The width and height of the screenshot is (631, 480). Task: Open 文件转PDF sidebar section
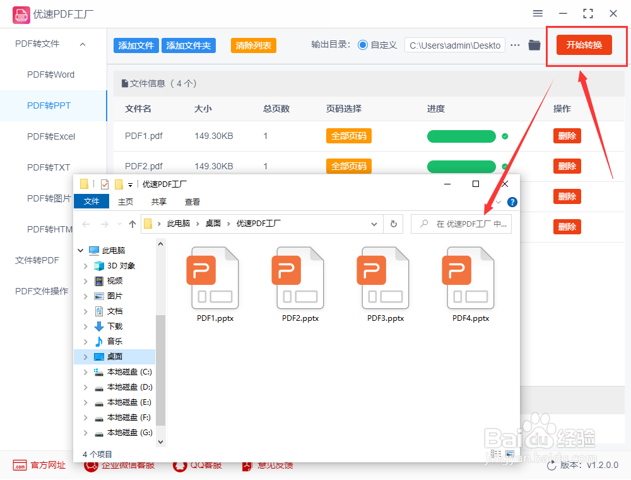pyautogui.click(x=37, y=260)
